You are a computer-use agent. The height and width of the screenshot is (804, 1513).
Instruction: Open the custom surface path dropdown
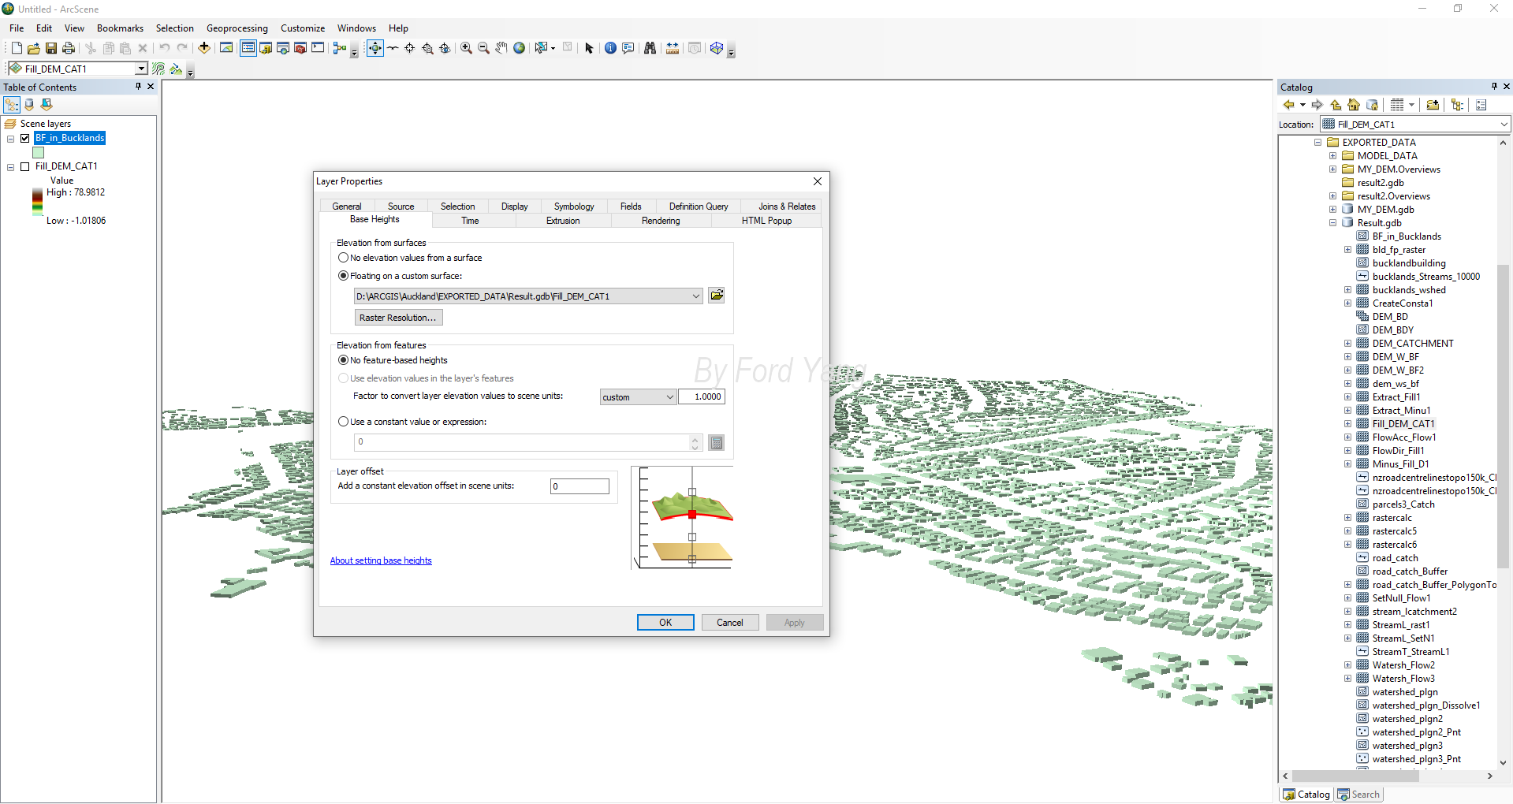(695, 296)
